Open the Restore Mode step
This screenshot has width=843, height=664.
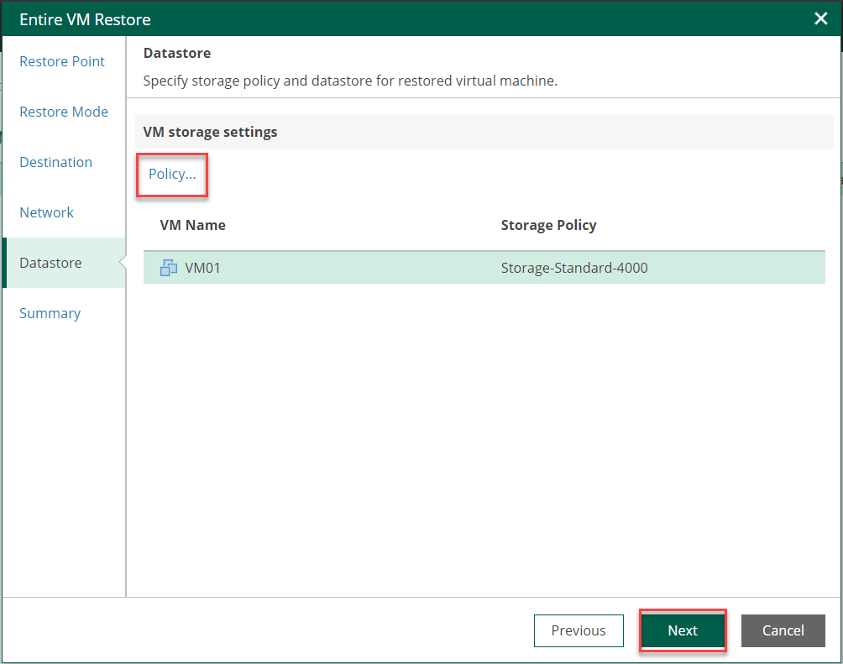[64, 112]
